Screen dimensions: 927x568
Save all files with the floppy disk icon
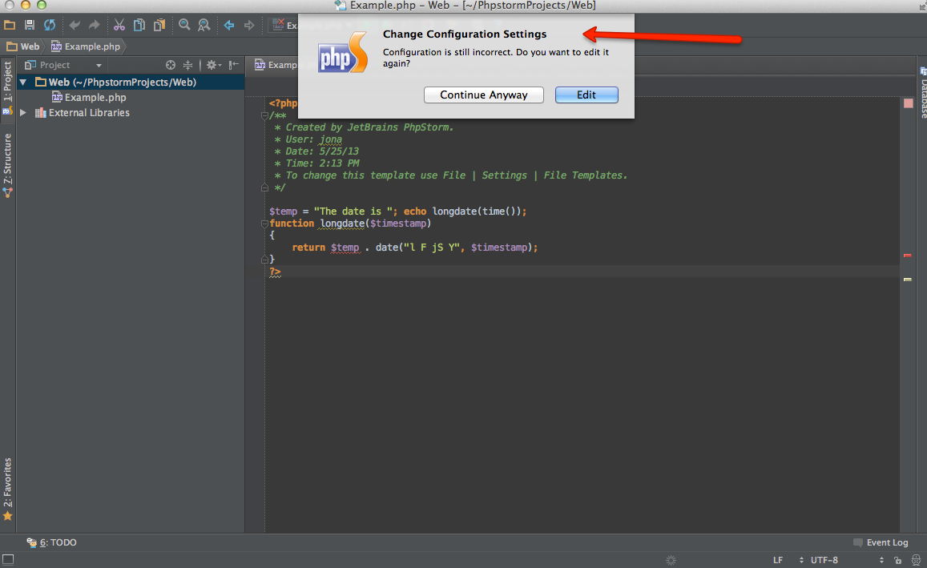point(29,25)
